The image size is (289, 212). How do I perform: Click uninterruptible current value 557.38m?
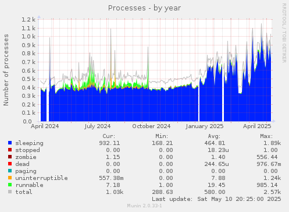coord(111,178)
